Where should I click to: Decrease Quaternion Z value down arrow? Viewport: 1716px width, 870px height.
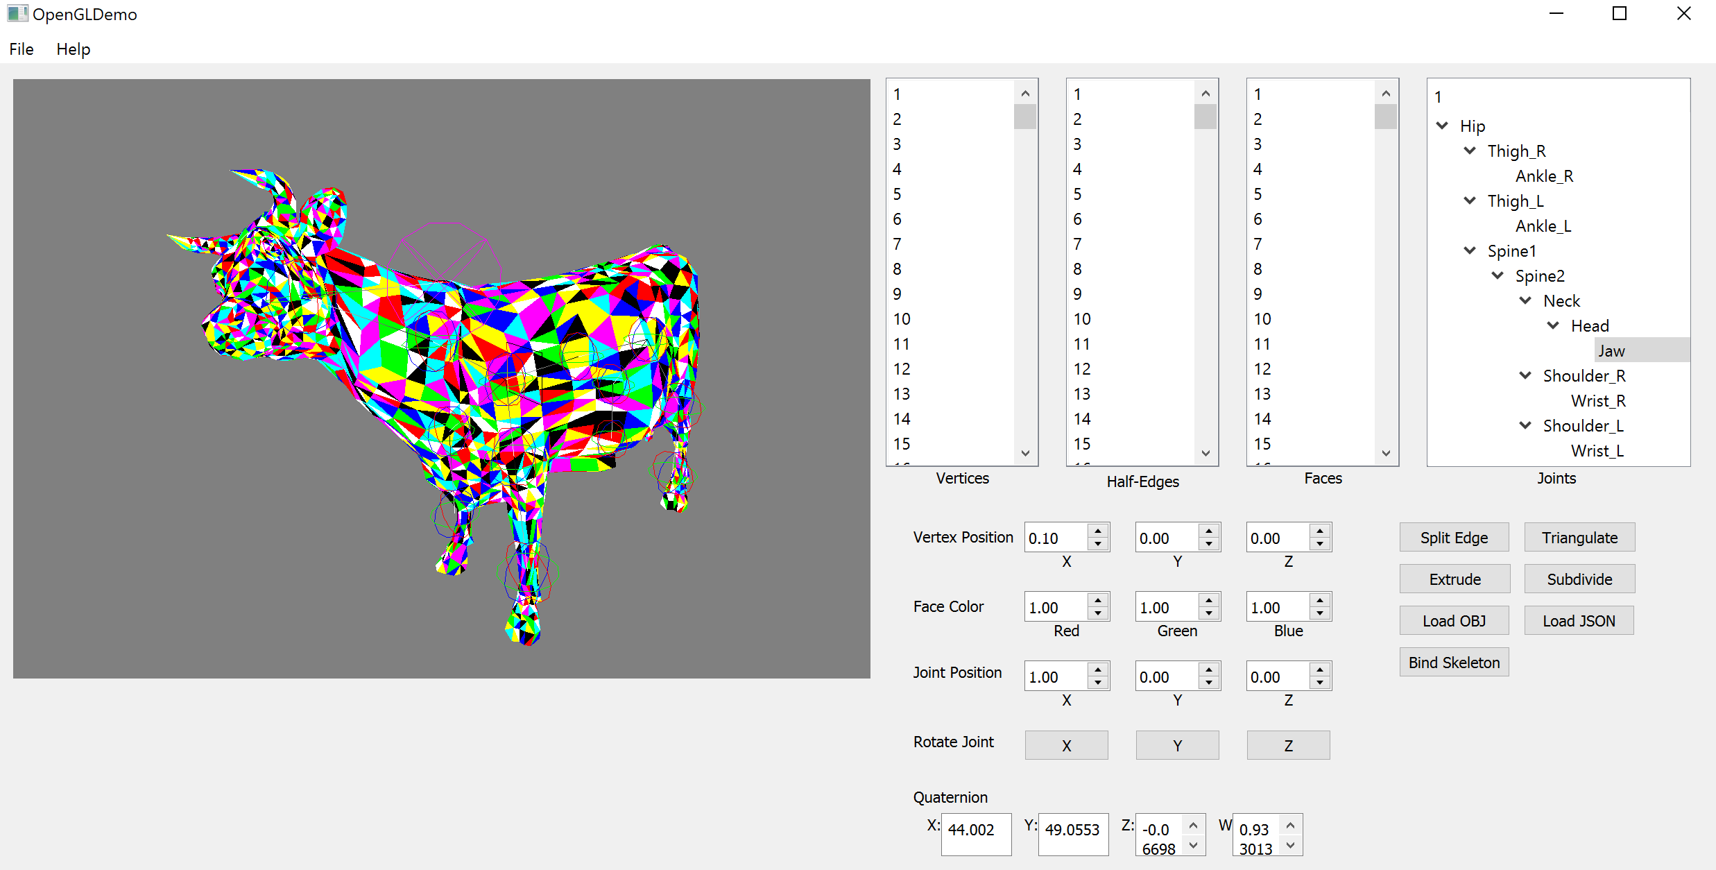(x=1193, y=845)
